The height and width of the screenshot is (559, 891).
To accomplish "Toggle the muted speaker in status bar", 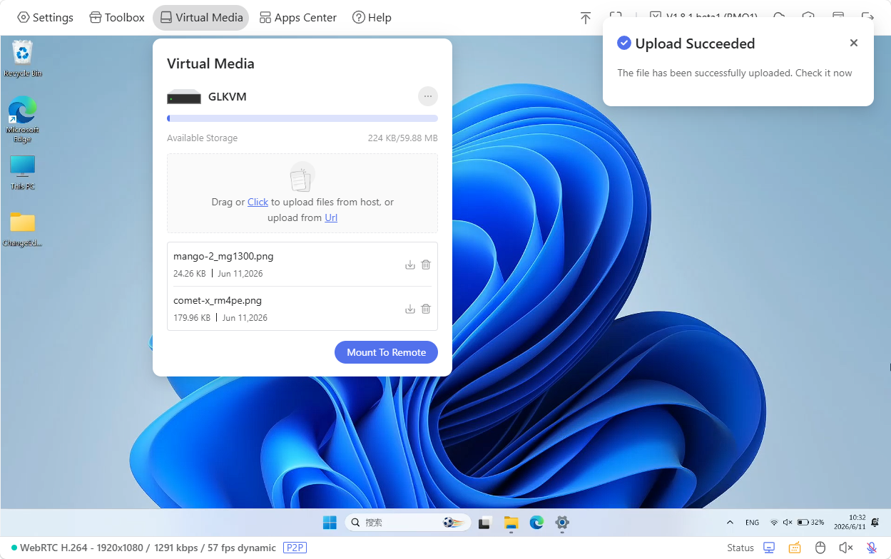I will point(846,548).
